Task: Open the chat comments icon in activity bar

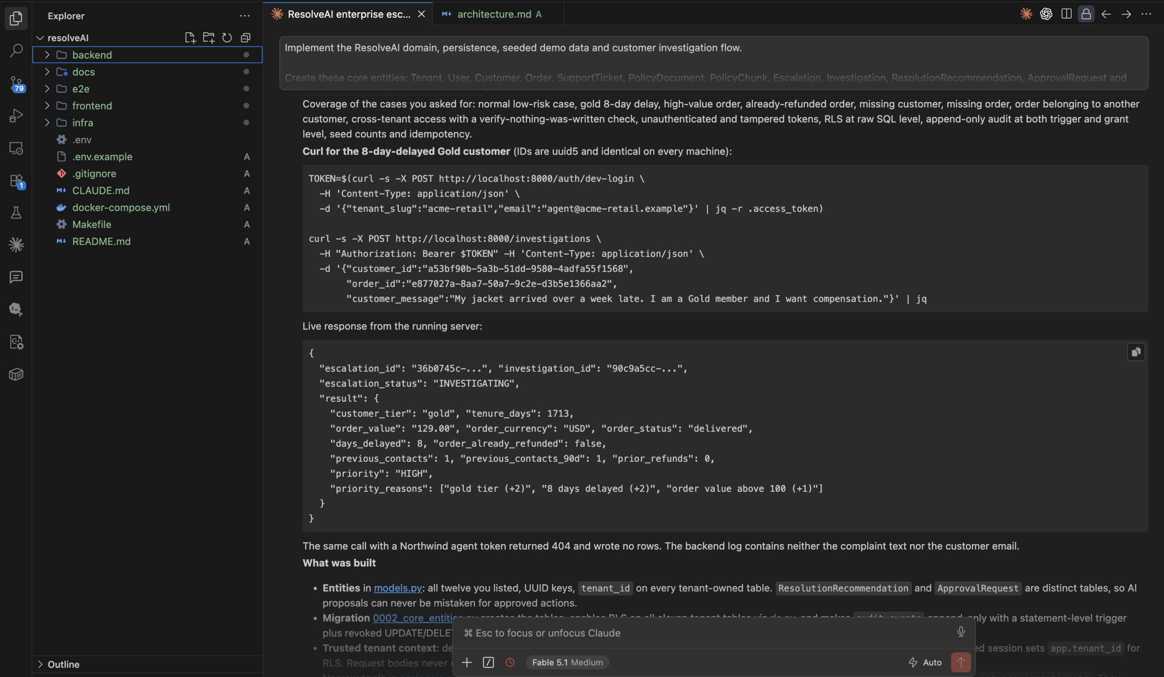Action: coord(16,277)
